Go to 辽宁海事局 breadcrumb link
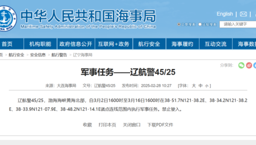 pos(83,55)
